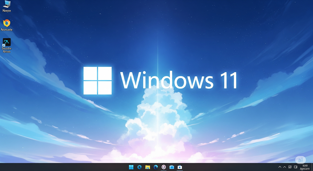The width and height of the screenshot is (313, 171).
Task: Click the tray icon just left of clock
Action: point(296,167)
